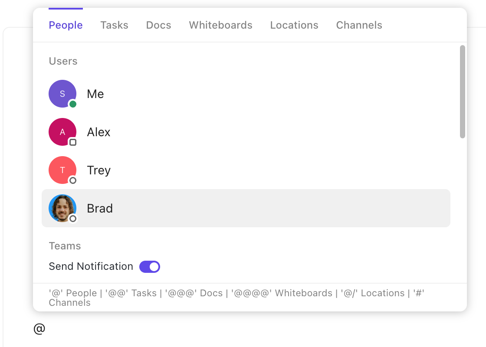This screenshot has height=347, width=486.
Task: Click the mention popup vertical scrollbar
Action: pos(463,92)
